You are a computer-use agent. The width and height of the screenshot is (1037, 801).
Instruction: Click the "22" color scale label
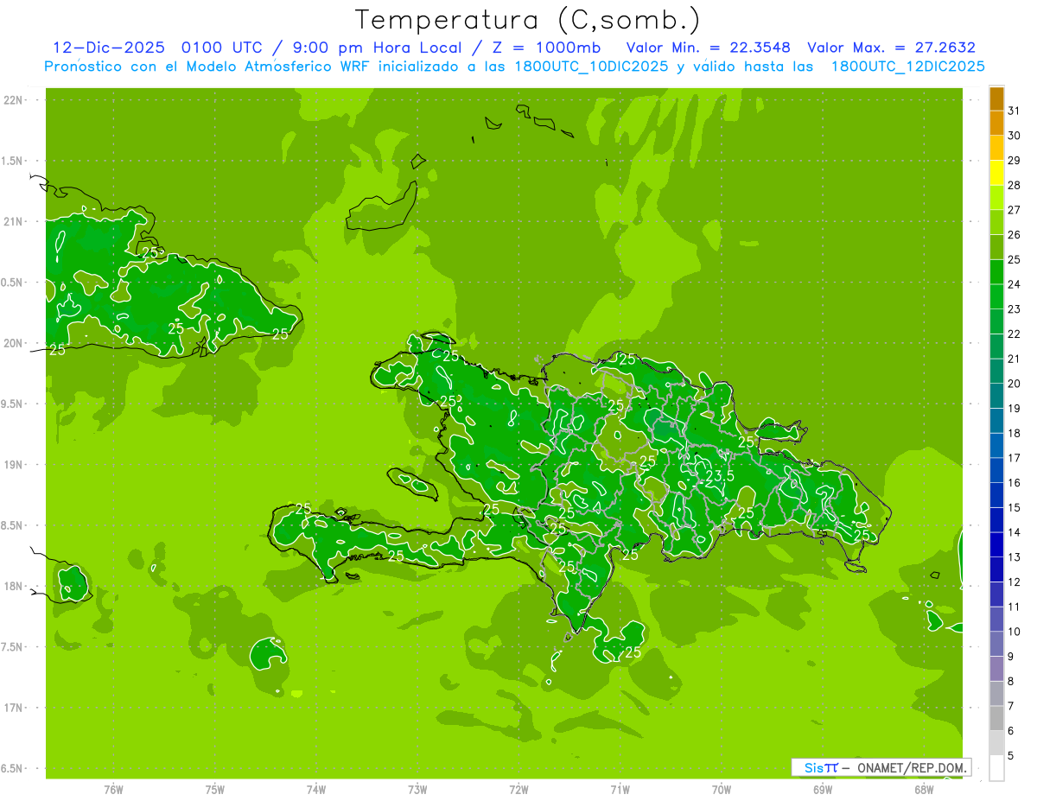[1015, 334]
